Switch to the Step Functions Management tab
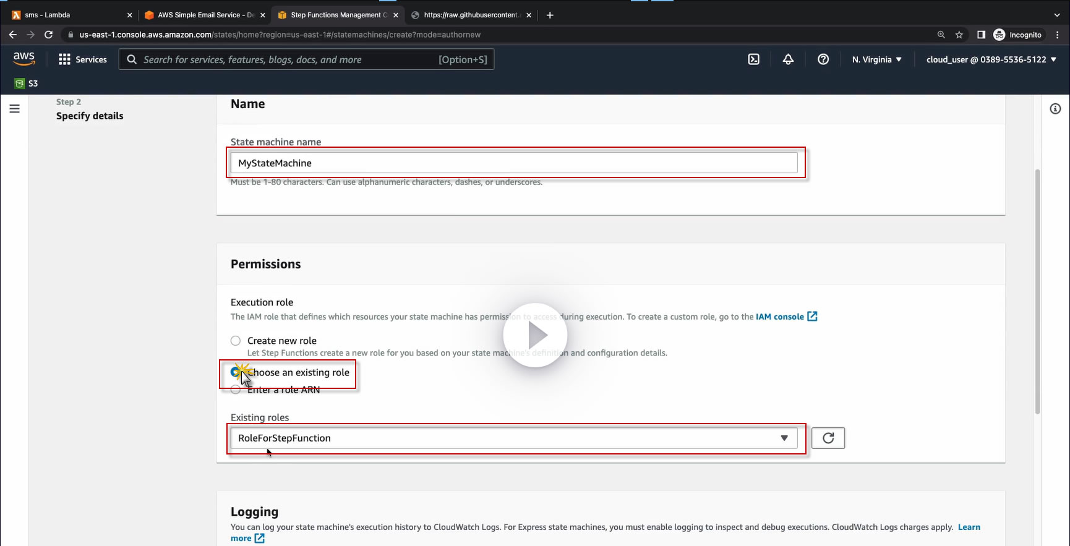Image resolution: width=1070 pixels, height=546 pixels. [338, 15]
